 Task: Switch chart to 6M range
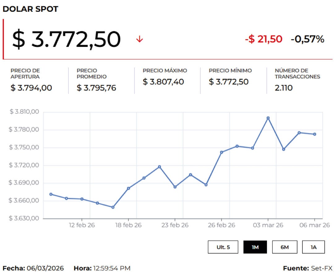pyautogui.click(x=285, y=247)
